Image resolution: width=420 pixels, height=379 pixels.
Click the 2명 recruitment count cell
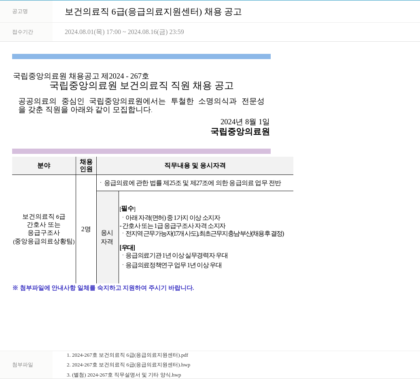(x=86, y=229)
